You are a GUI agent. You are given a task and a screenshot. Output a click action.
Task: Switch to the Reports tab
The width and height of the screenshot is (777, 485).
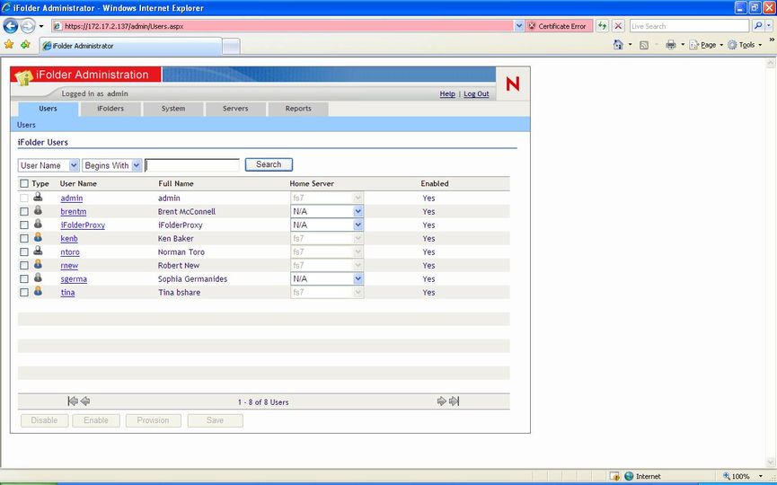tap(298, 109)
